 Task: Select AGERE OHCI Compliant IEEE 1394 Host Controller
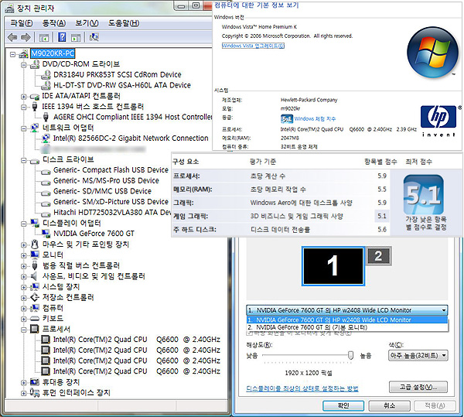tap(132, 117)
